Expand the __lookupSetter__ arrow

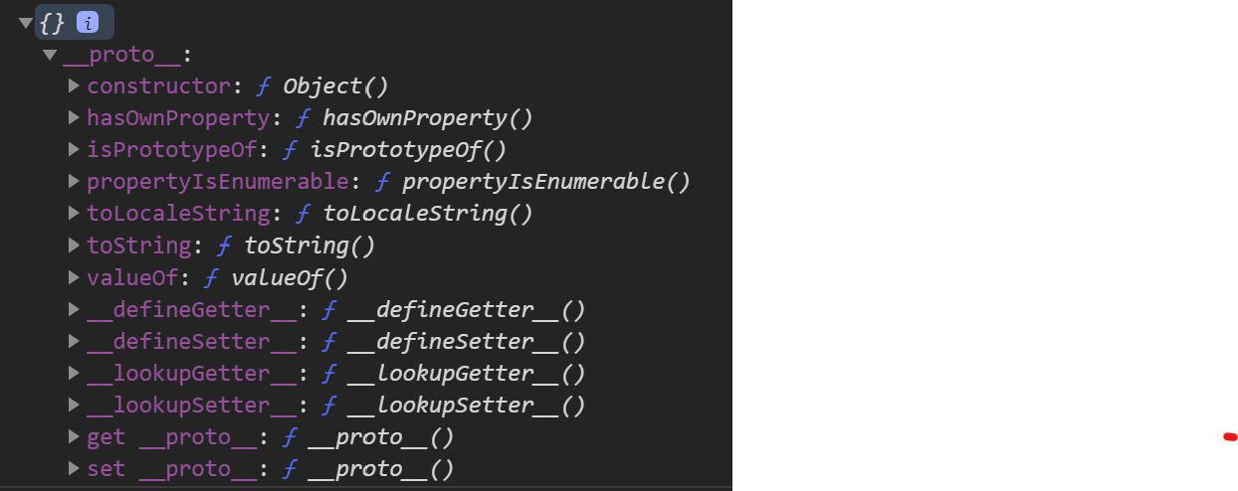tap(74, 405)
